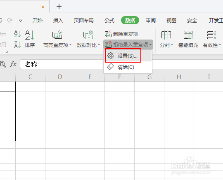This screenshot has height=180, width=223.
Task: Open the 页面布局 tab
Action: [x=84, y=21]
